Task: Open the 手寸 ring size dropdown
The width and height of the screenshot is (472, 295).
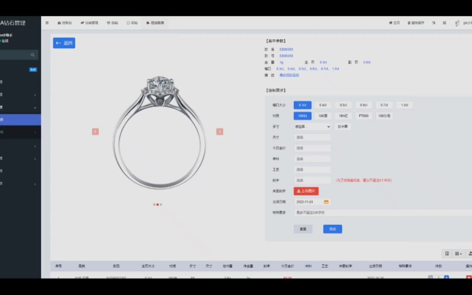Action: point(312,127)
